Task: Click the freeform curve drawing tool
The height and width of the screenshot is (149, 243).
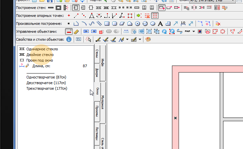Action: 92,24
